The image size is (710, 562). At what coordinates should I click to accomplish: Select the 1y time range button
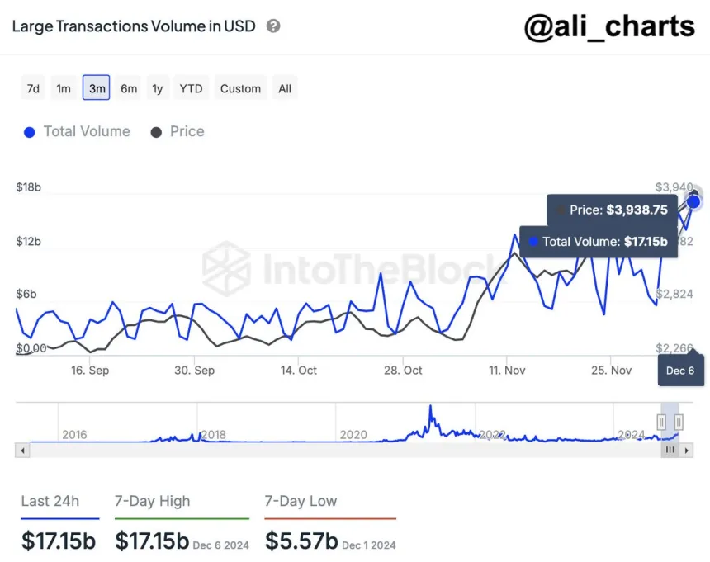(158, 87)
